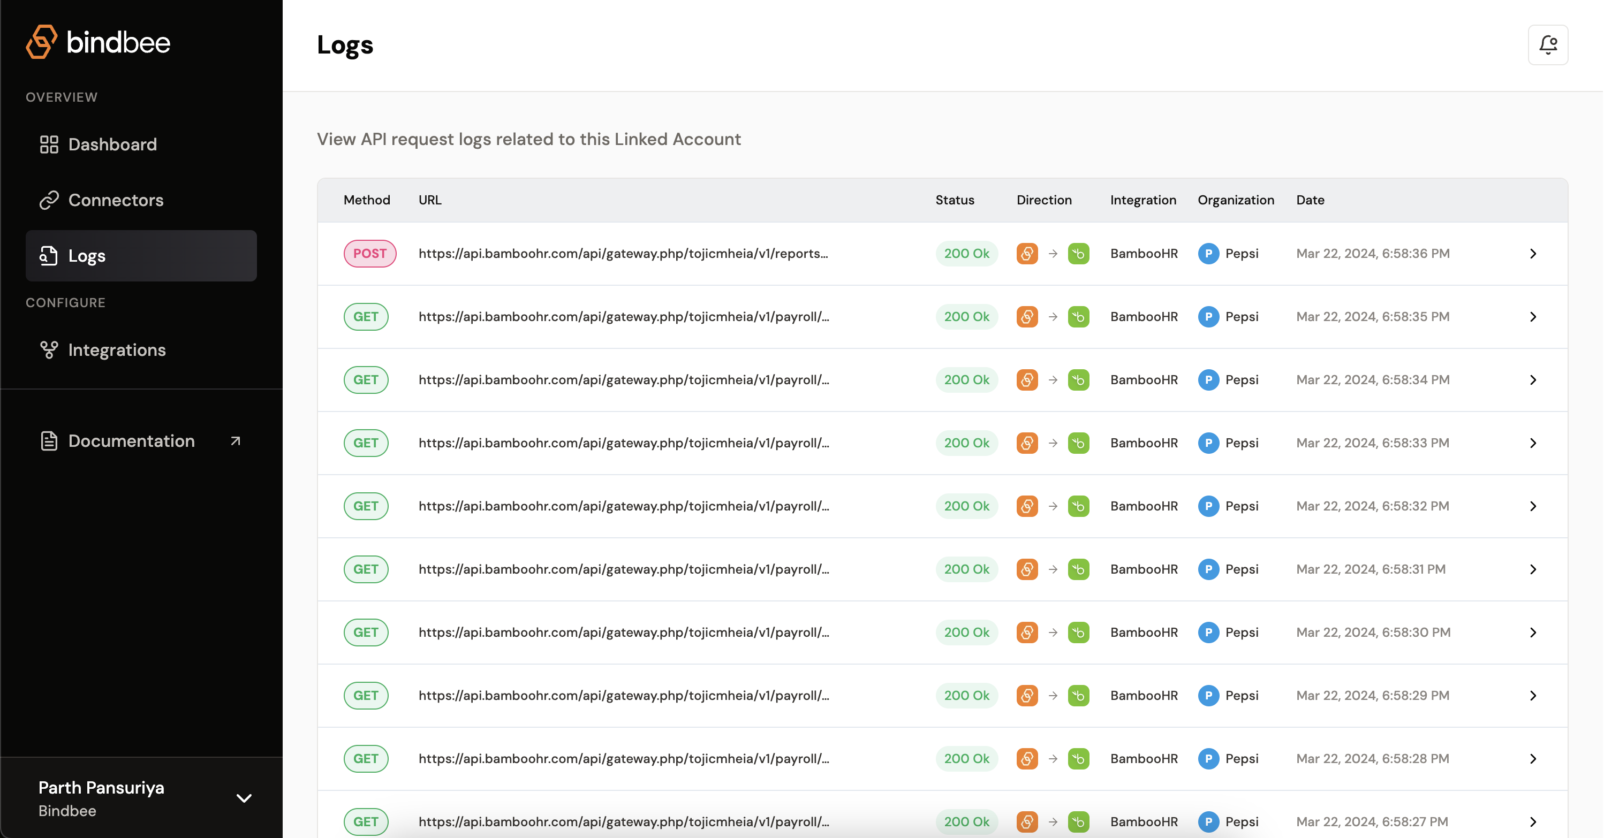This screenshot has height=838, width=1604.
Task: Click the Pepsi avatar in the 6:58:31 PM row
Action: 1208,569
